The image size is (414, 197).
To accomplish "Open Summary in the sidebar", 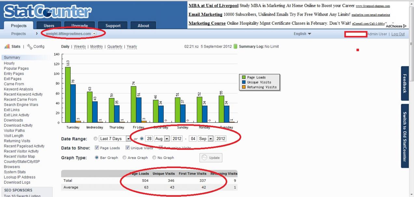I will (x=12, y=58).
